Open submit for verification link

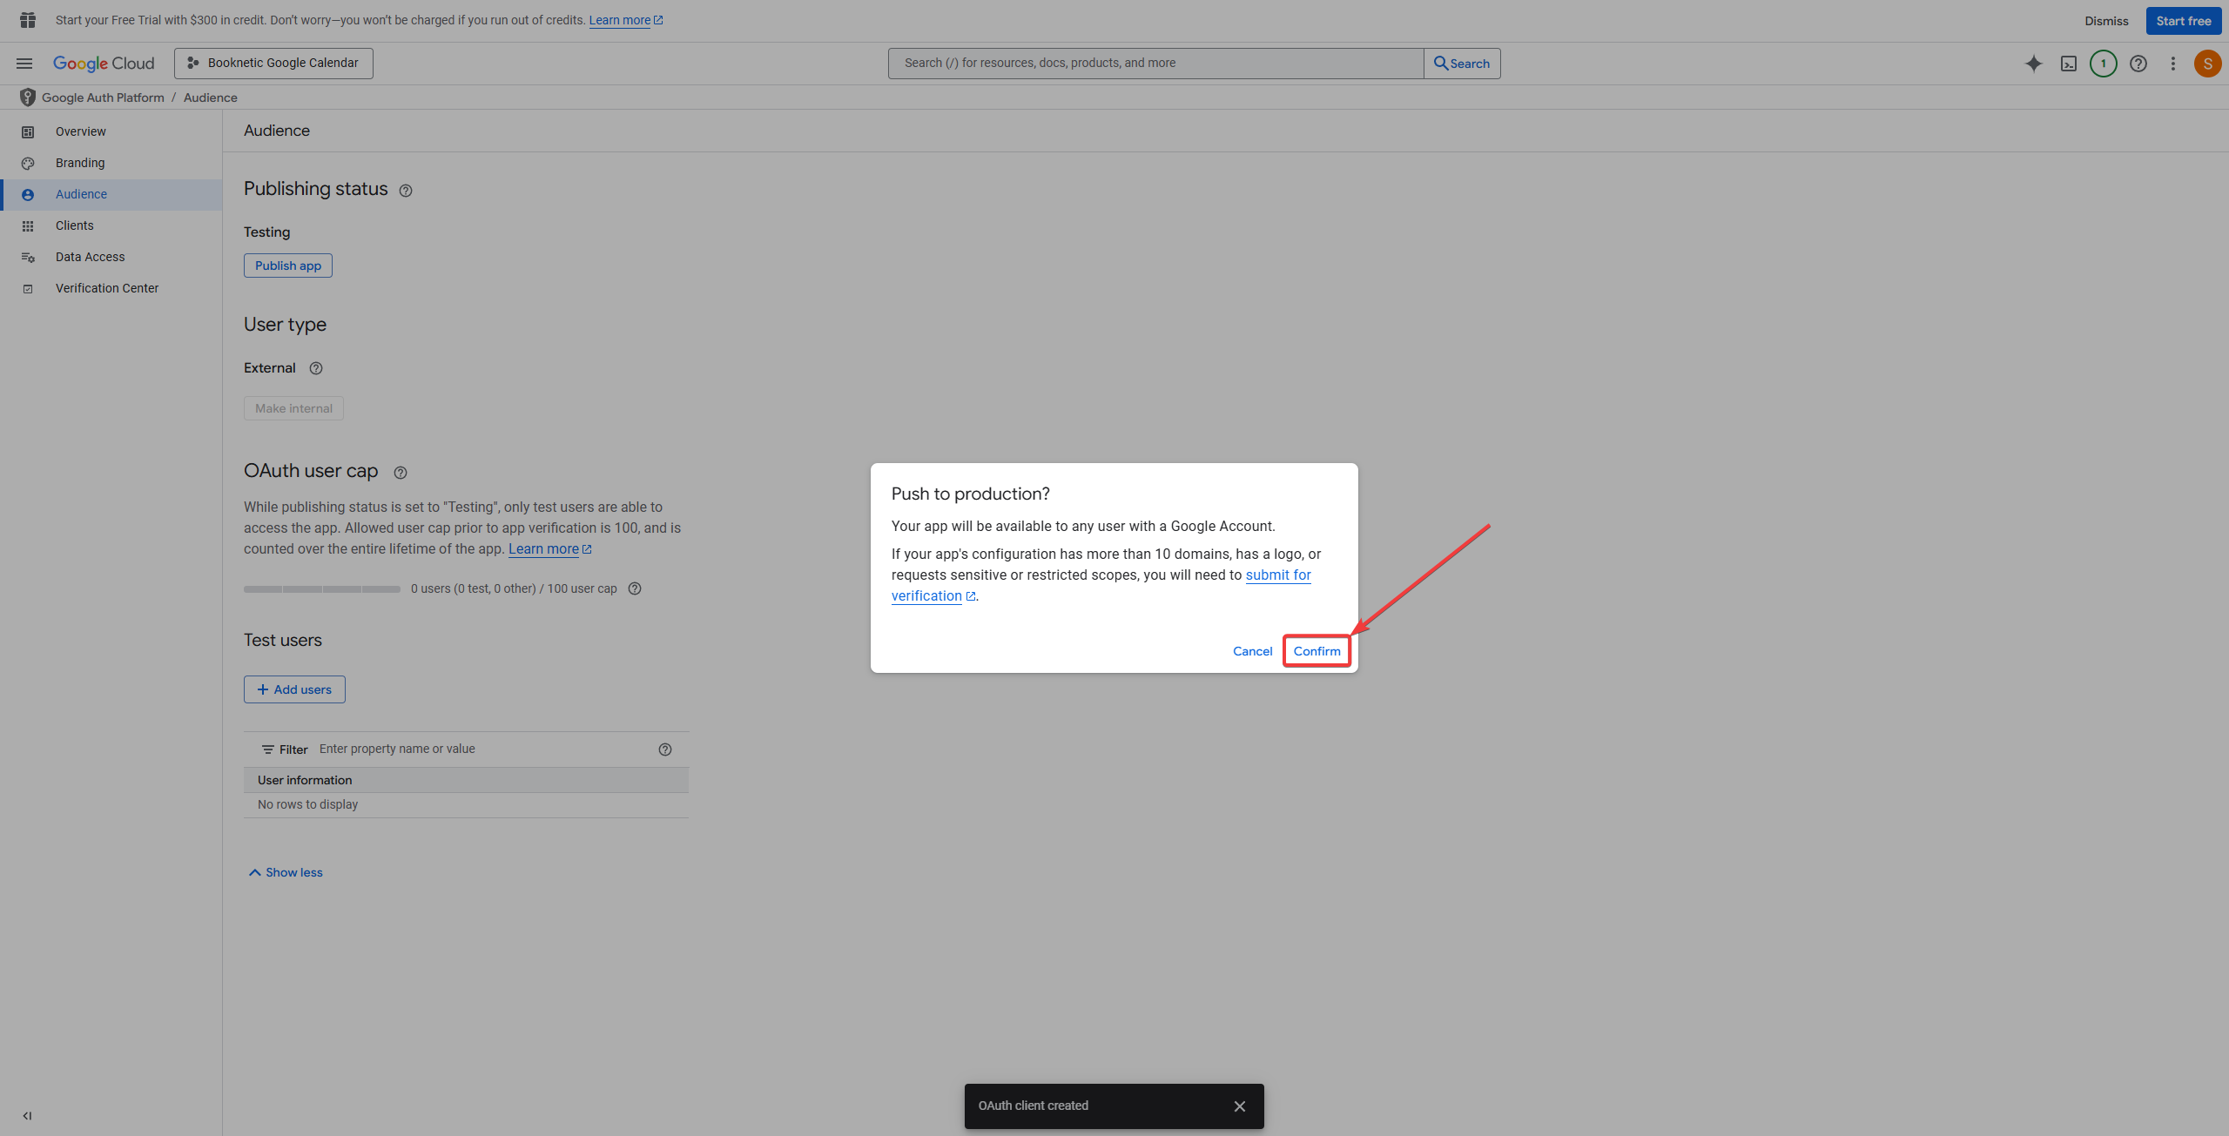coord(1277,575)
